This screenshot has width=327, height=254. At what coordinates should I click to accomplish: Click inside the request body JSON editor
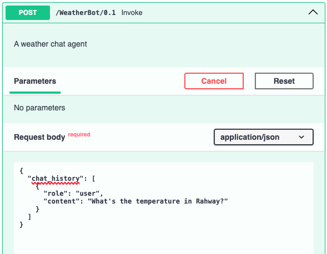click(x=164, y=208)
